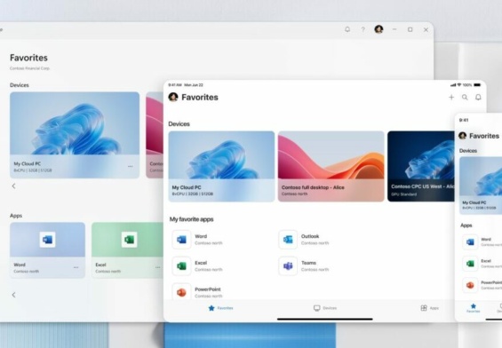The height and width of the screenshot is (348, 502).
Task: Open more options on Word app card
Action: (x=76, y=267)
